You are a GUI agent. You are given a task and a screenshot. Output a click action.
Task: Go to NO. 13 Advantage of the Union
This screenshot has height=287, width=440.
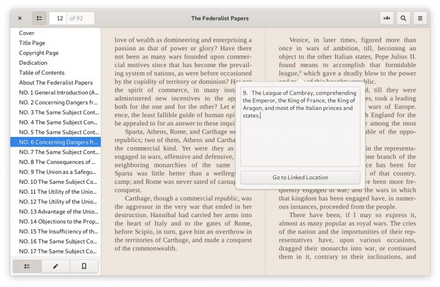coord(56,211)
